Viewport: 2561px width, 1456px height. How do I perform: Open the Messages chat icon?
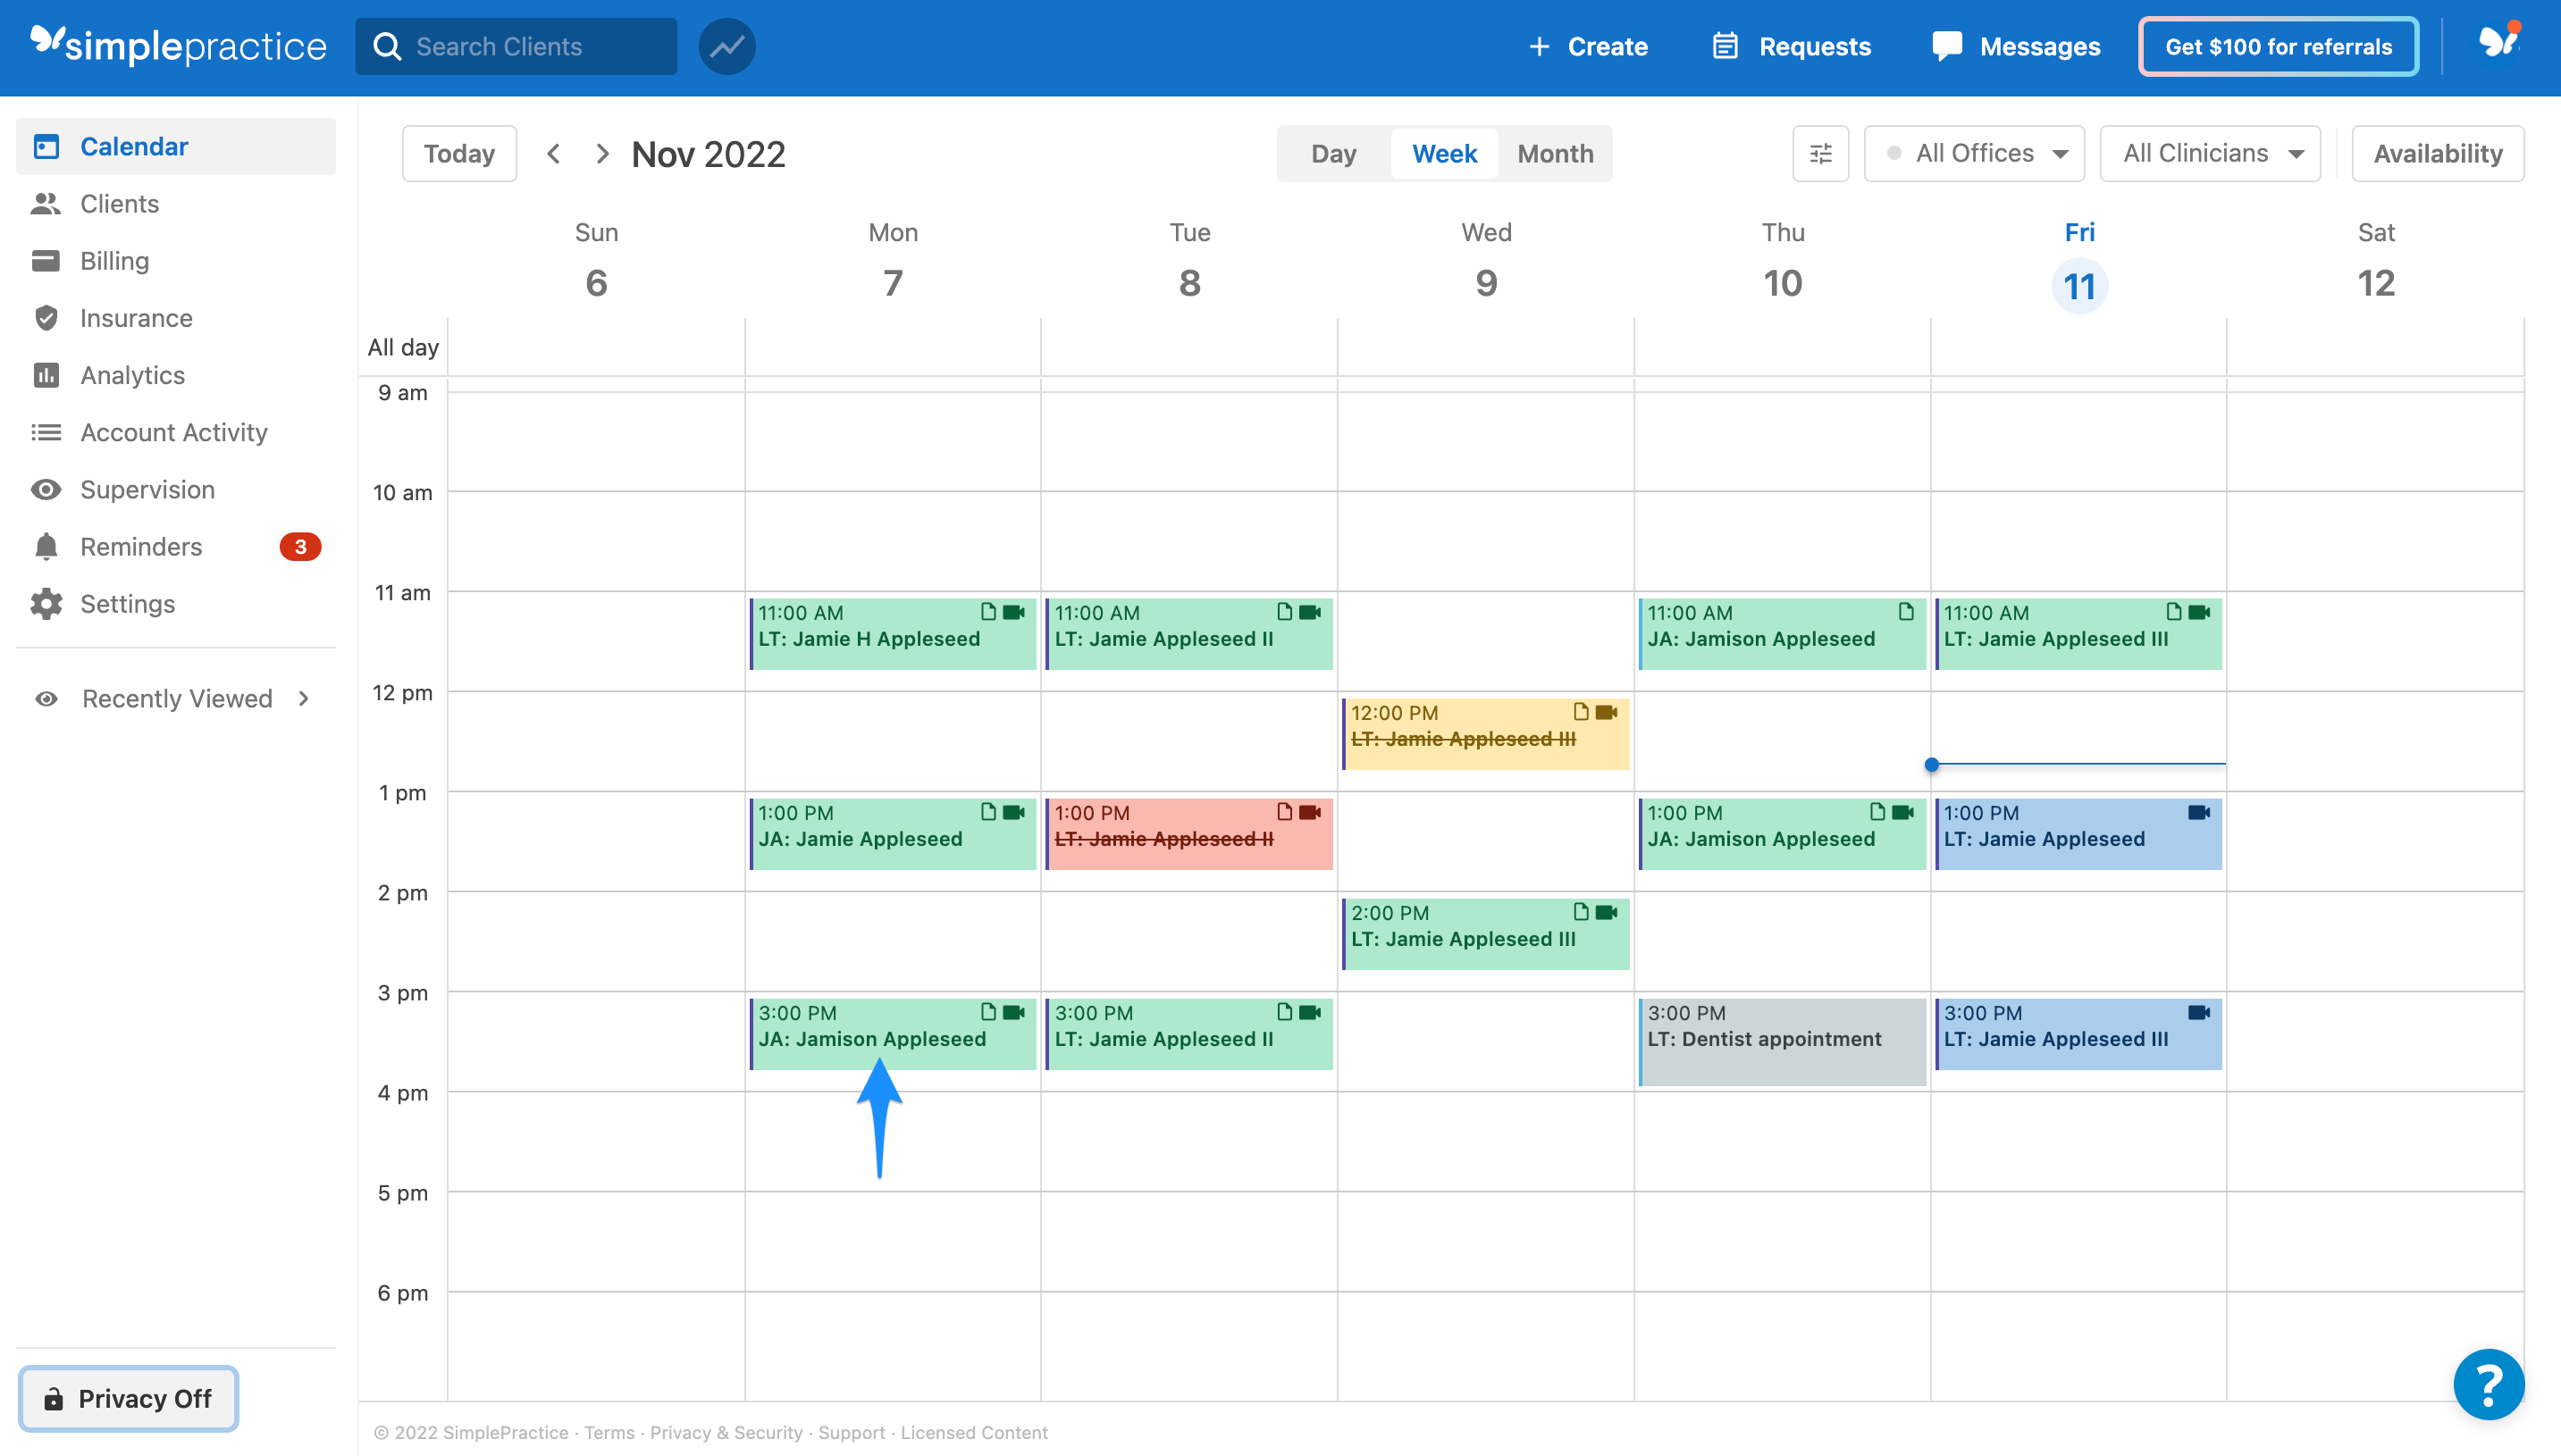coord(1948,46)
